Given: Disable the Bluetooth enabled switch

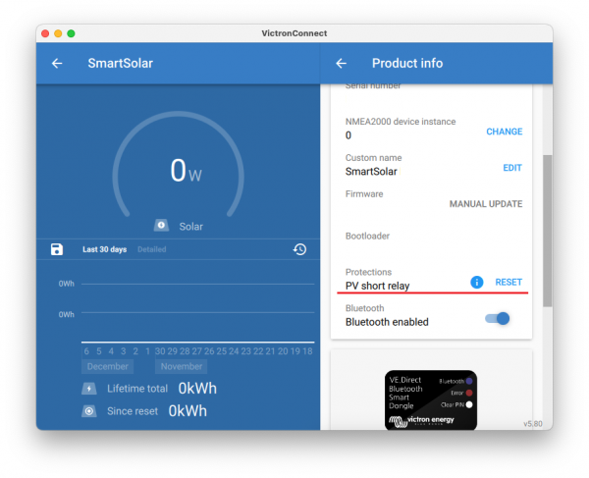Looking at the screenshot, I should (x=498, y=318).
